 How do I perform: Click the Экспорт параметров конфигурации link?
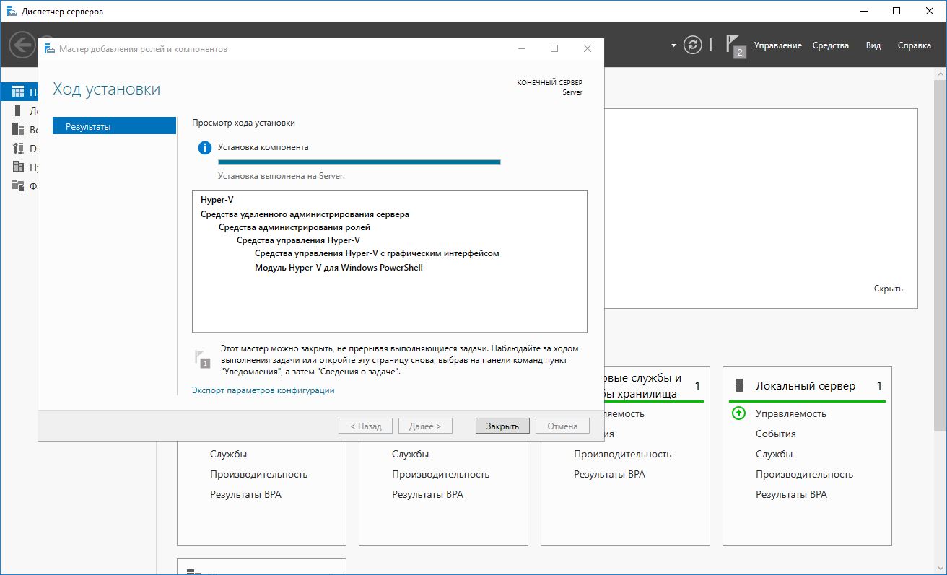point(263,390)
